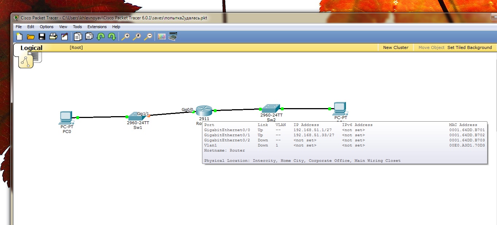Open the View menu

[63, 27]
